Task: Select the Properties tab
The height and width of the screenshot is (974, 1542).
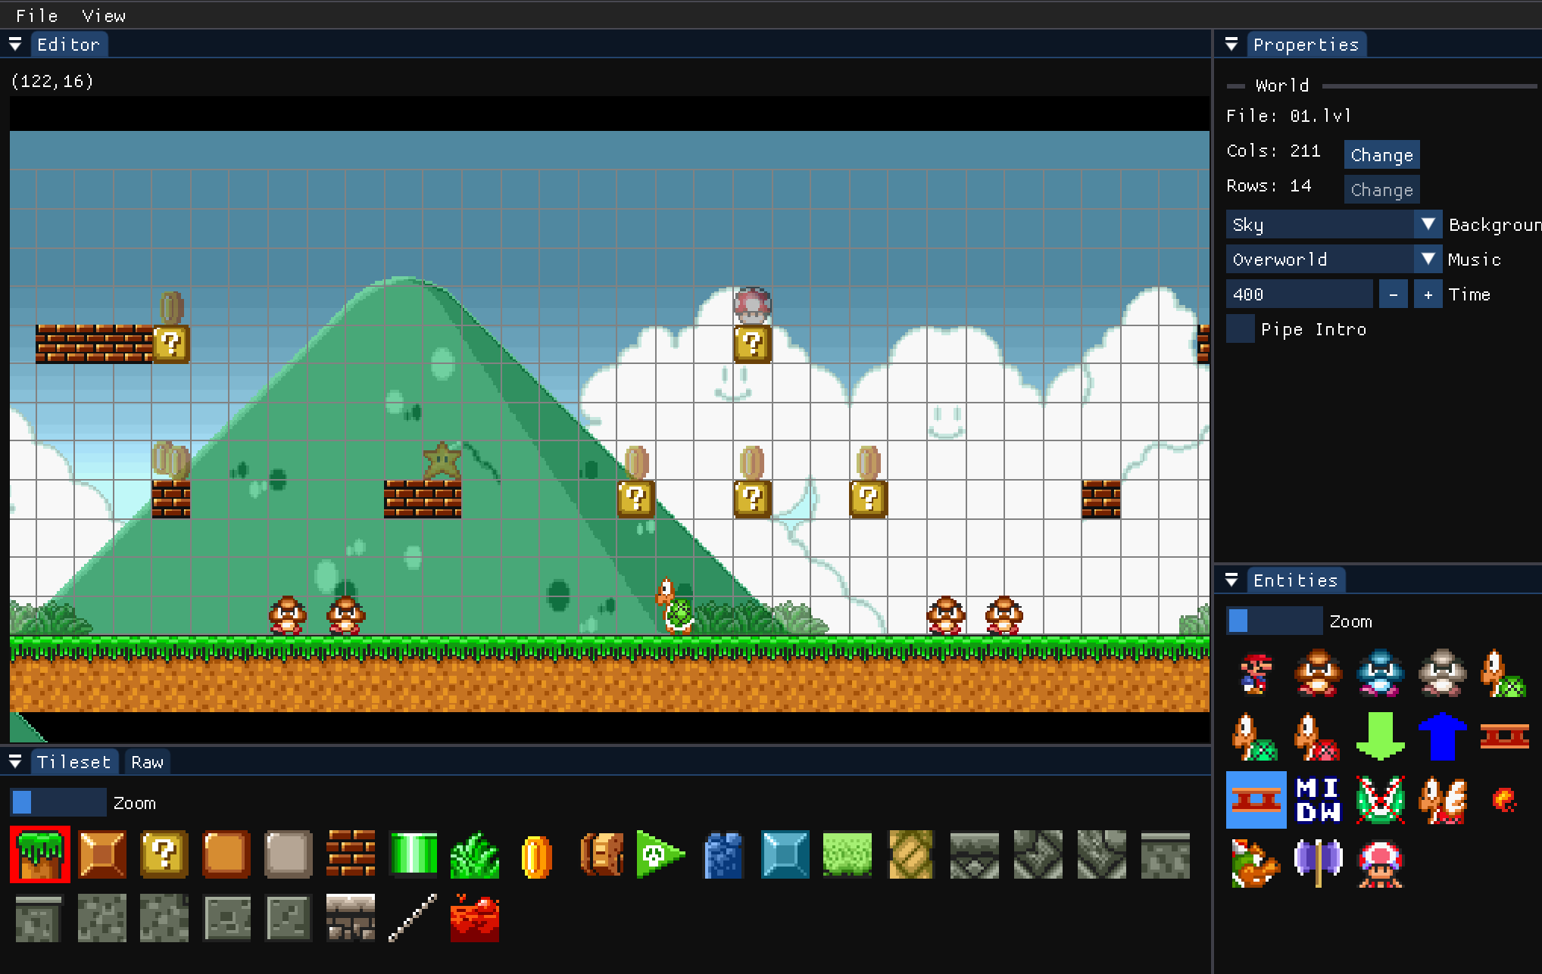Action: click(x=1306, y=45)
